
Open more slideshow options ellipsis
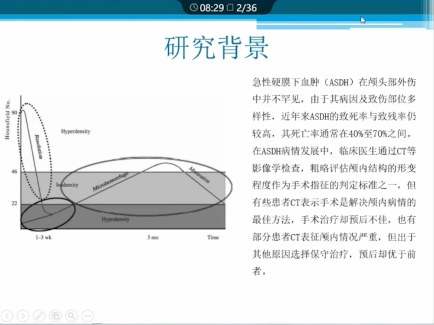(88, 316)
